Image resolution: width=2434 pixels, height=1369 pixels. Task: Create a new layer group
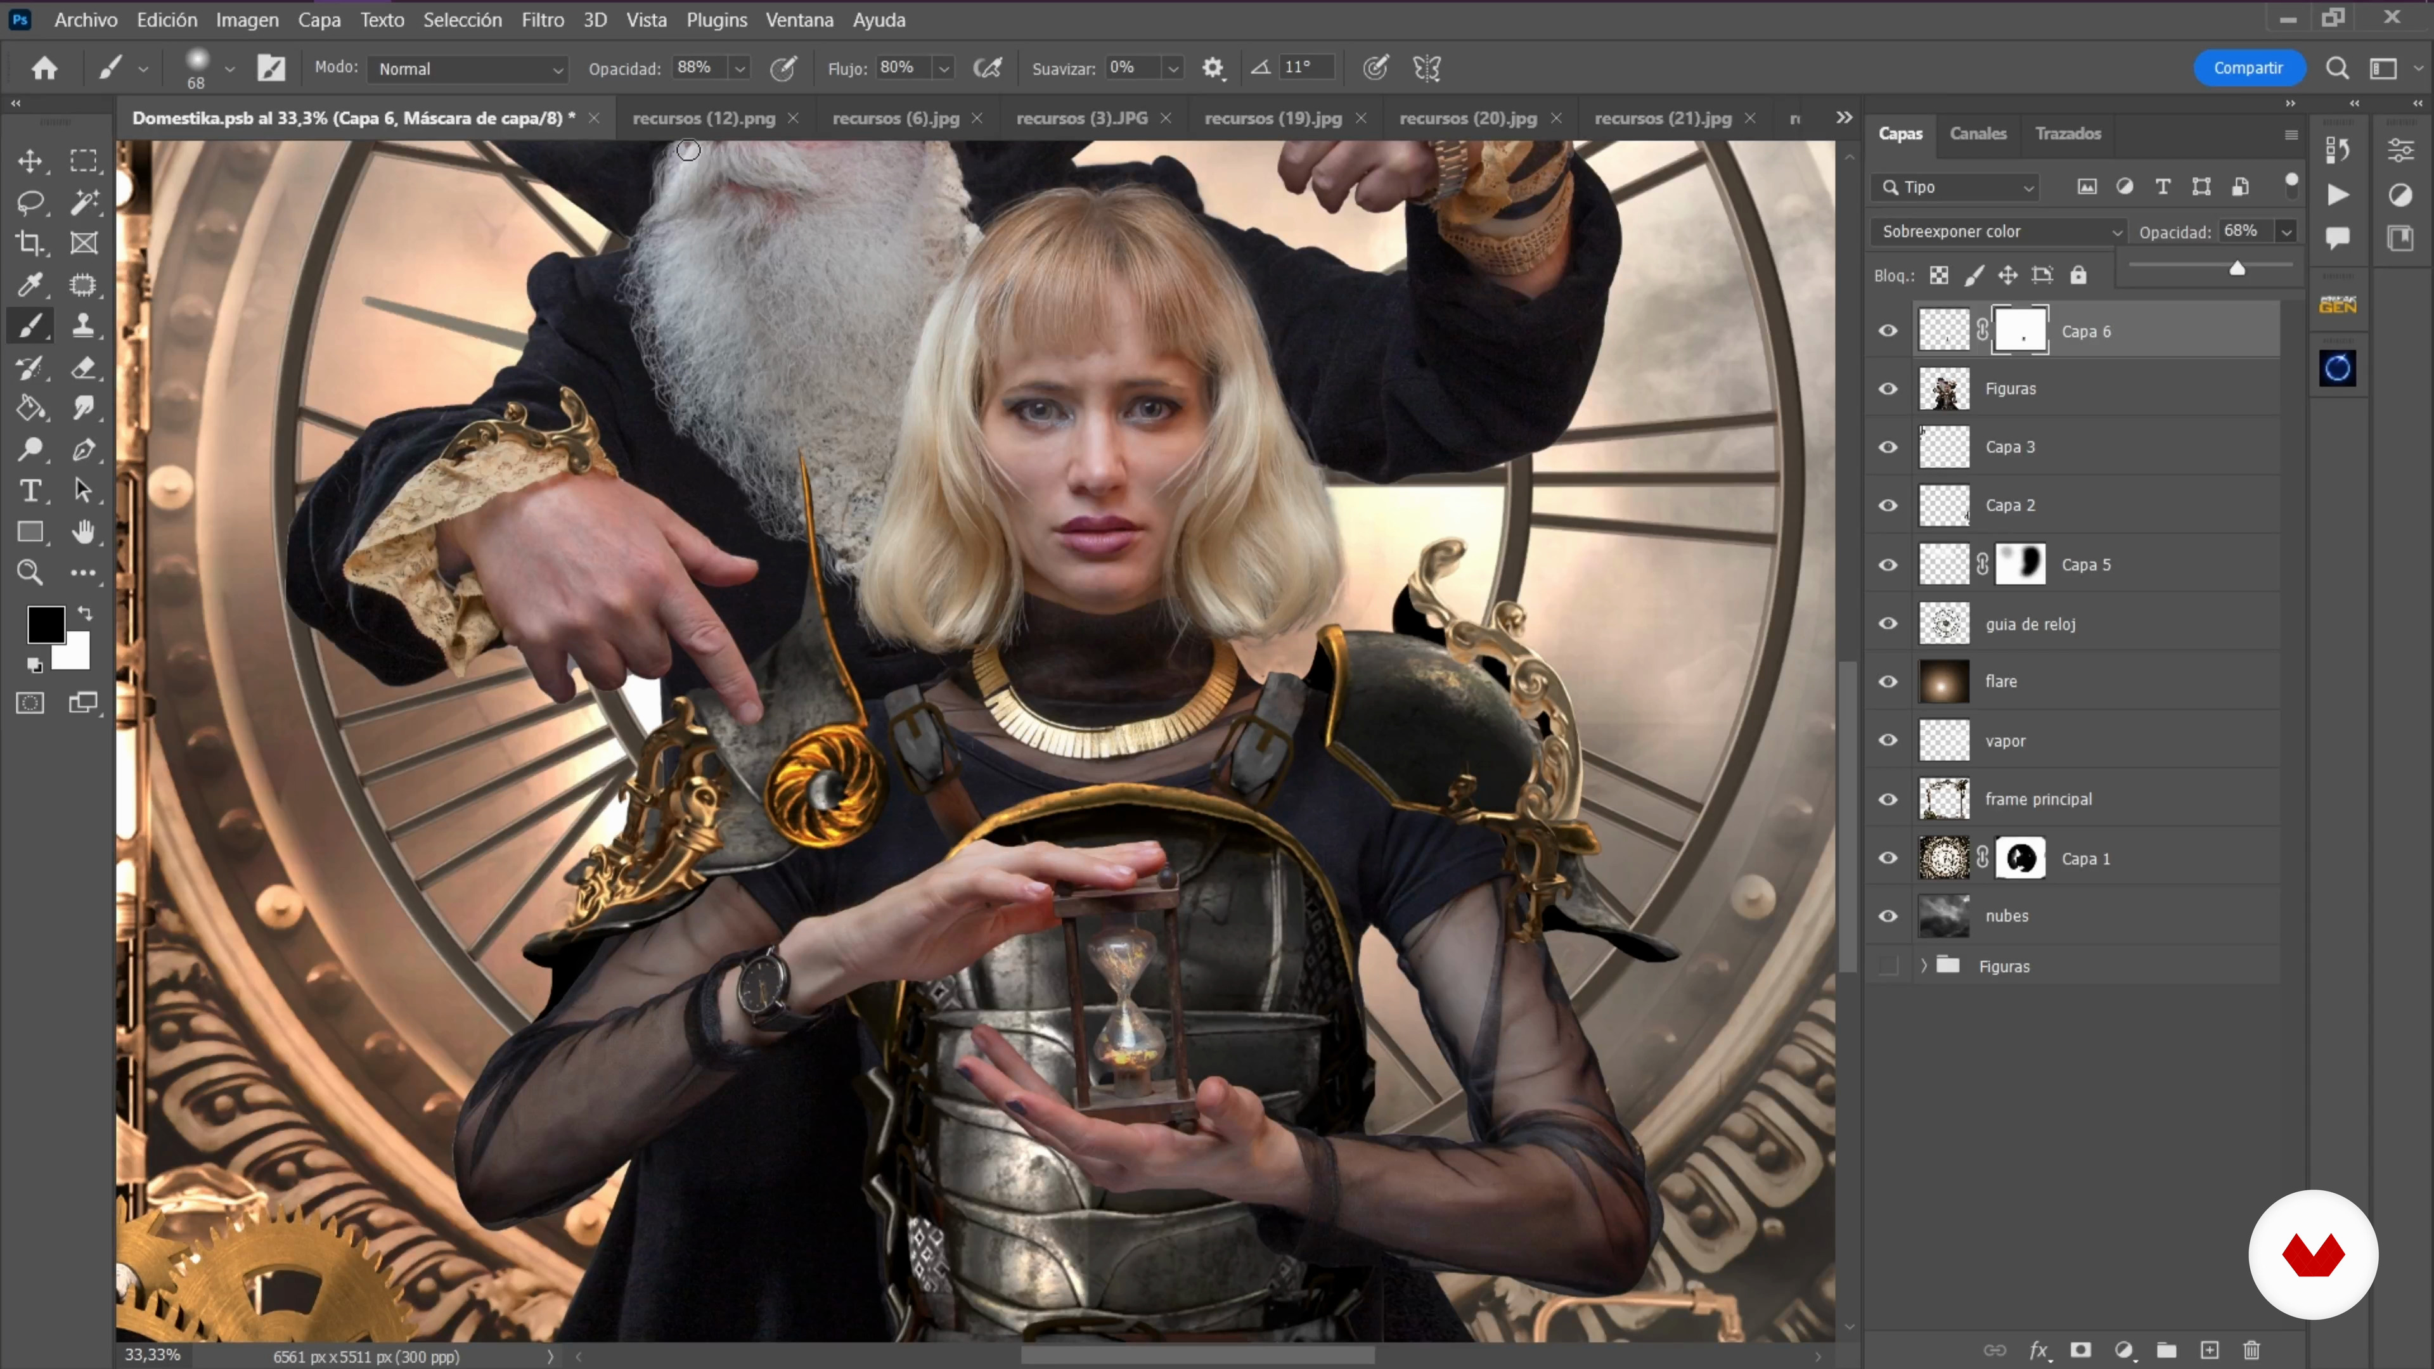pyautogui.click(x=2167, y=1350)
